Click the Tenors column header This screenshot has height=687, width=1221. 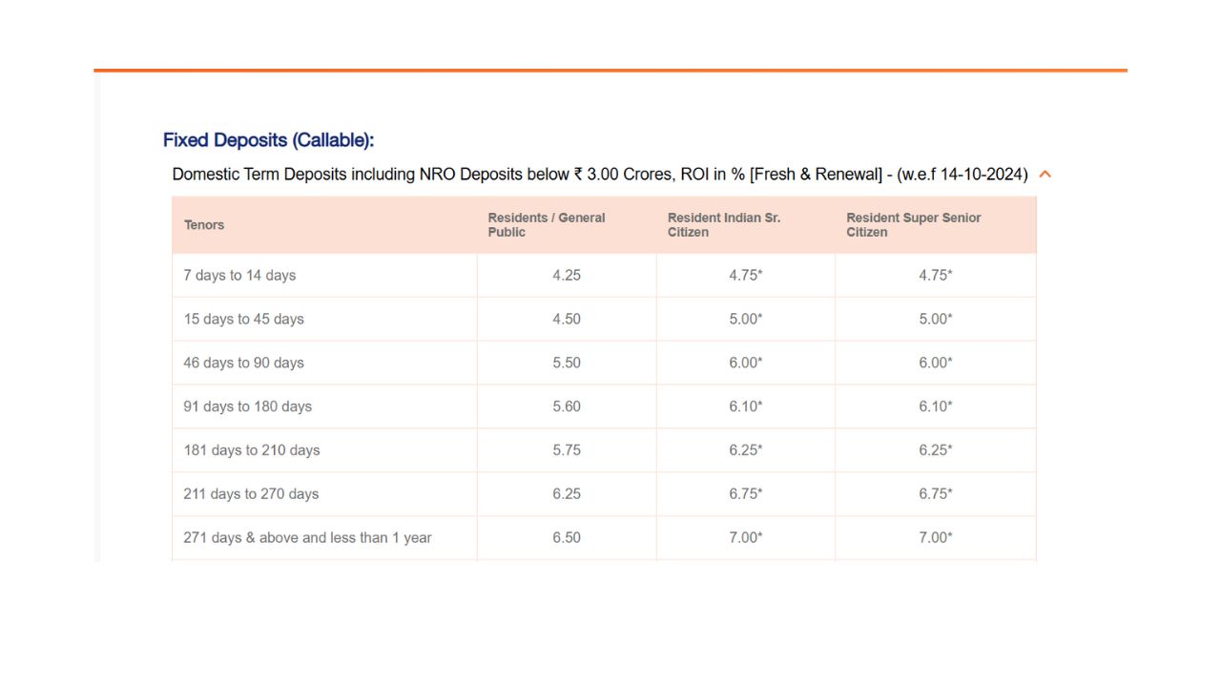pos(204,225)
